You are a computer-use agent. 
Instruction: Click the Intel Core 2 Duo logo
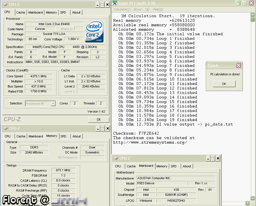[x=94, y=32]
